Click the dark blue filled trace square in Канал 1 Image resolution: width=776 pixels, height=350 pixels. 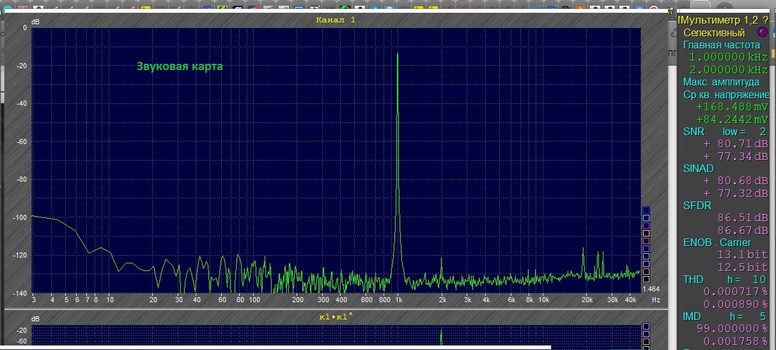[x=646, y=210]
